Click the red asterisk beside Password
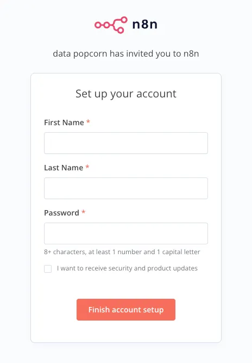This screenshot has width=252, height=363. coord(84,212)
